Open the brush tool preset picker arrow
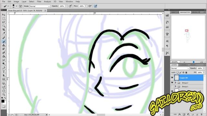Screen dimensions: 207x116 (x=8, y=6)
